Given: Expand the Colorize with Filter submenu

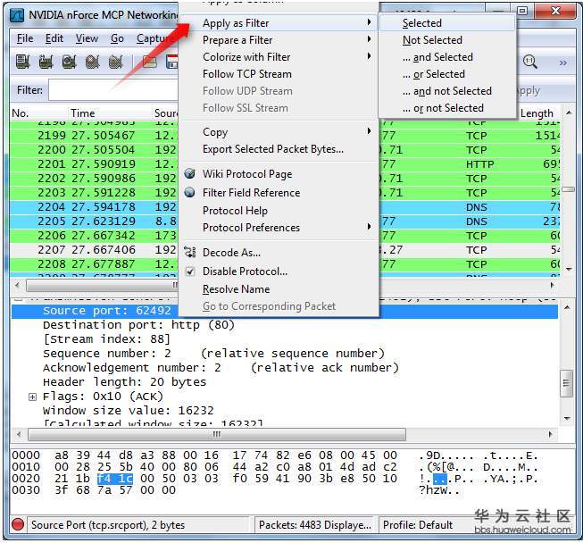Looking at the screenshot, I should [279, 57].
